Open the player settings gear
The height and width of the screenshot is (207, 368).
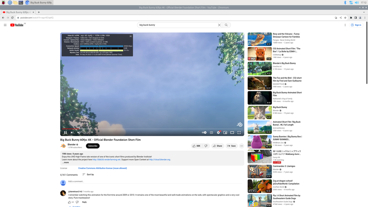tap(218, 132)
